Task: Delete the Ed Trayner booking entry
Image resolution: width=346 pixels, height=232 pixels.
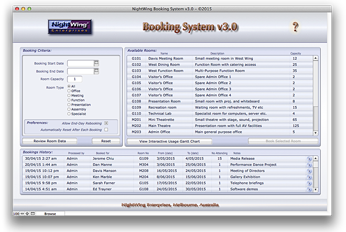Action: [309, 189]
